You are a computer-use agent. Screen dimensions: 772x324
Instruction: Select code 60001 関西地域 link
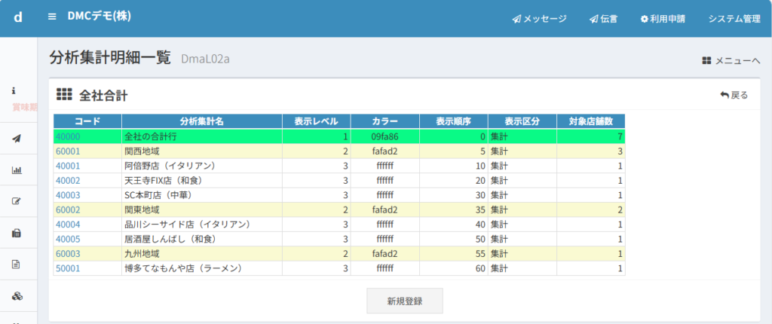point(68,151)
